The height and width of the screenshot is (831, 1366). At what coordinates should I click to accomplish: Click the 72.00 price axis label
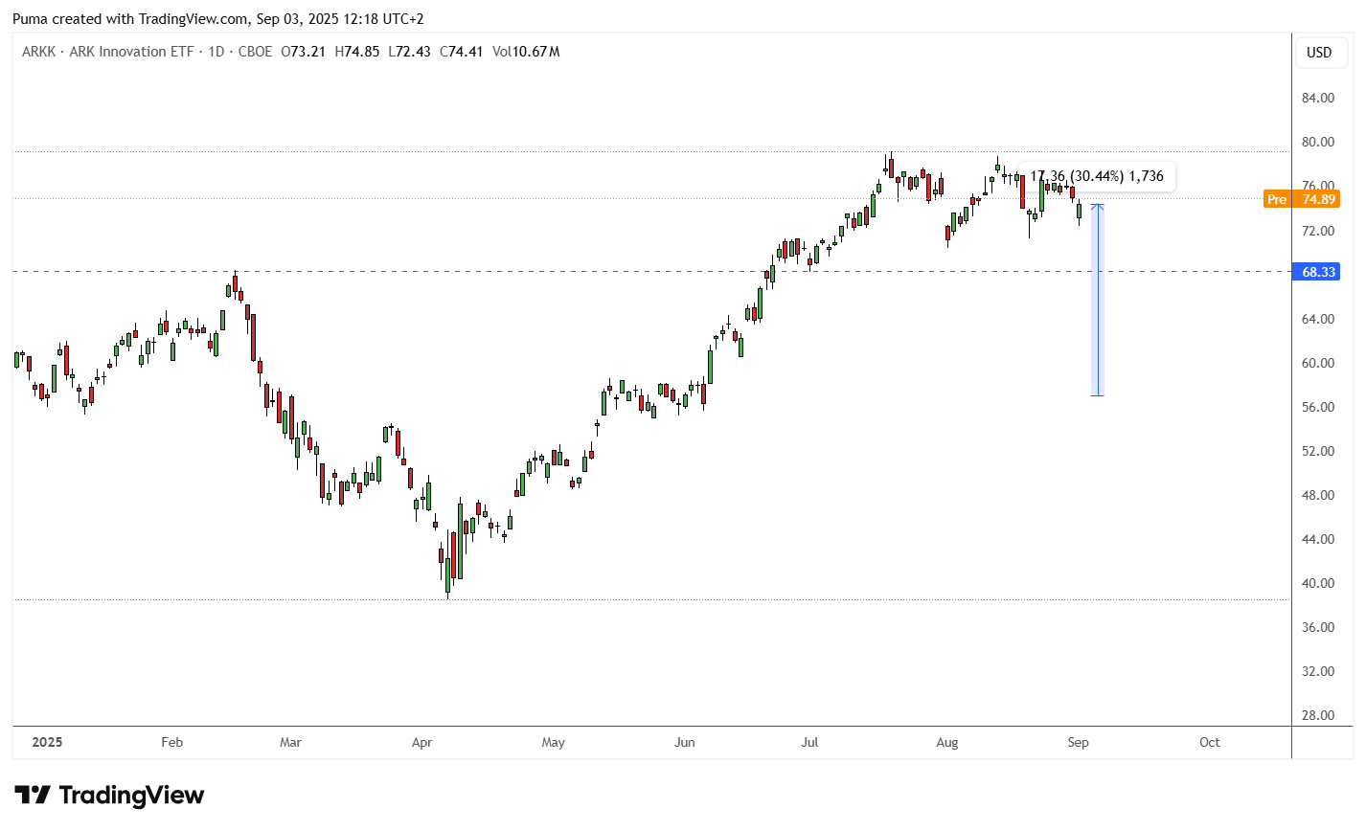1318,231
